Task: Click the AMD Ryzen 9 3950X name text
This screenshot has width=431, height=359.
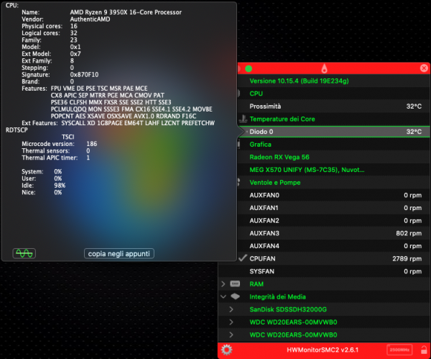Action: pyautogui.click(x=126, y=12)
